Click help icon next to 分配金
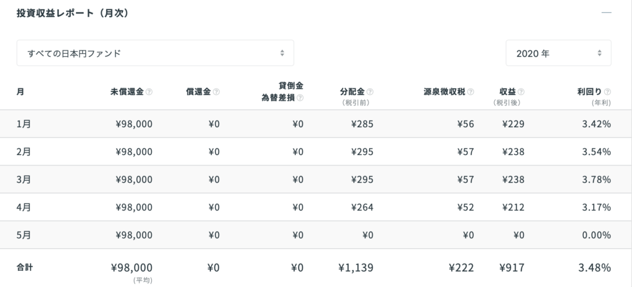Image resolution: width=632 pixels, height=287 pixels. (370, 92)
